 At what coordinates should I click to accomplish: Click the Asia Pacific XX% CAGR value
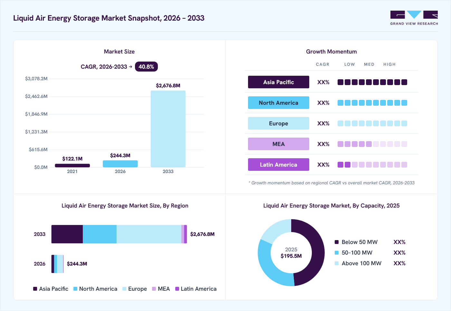(323, 82)
